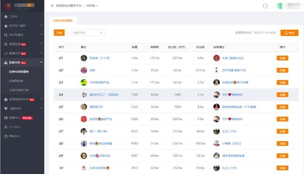Click the sales volume value 3915

click(134, 168)
